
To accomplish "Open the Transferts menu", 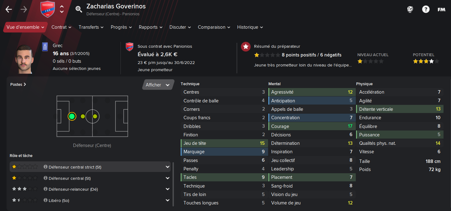I will point(91,27).
